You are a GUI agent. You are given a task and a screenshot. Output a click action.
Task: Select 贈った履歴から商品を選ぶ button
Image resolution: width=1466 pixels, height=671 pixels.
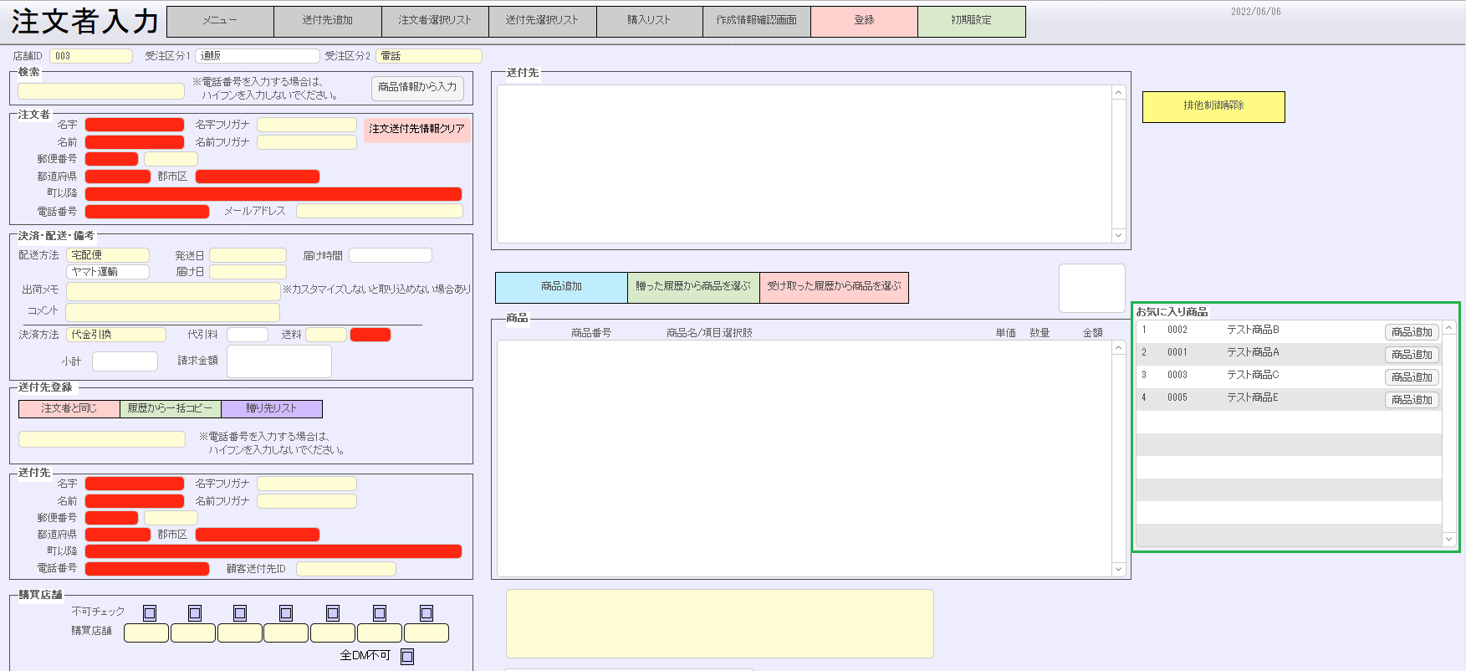(693, 287)
